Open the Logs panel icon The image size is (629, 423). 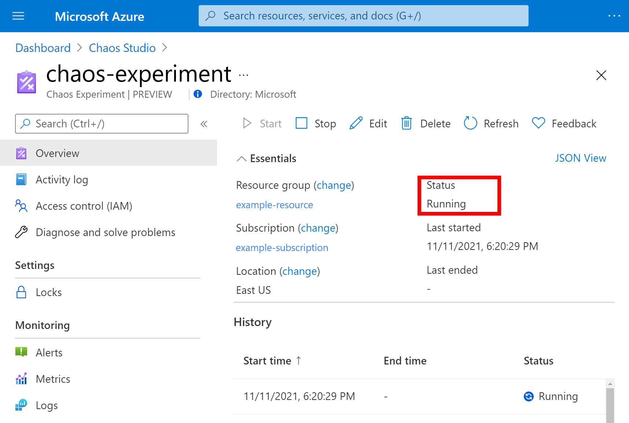click(21, 405)
